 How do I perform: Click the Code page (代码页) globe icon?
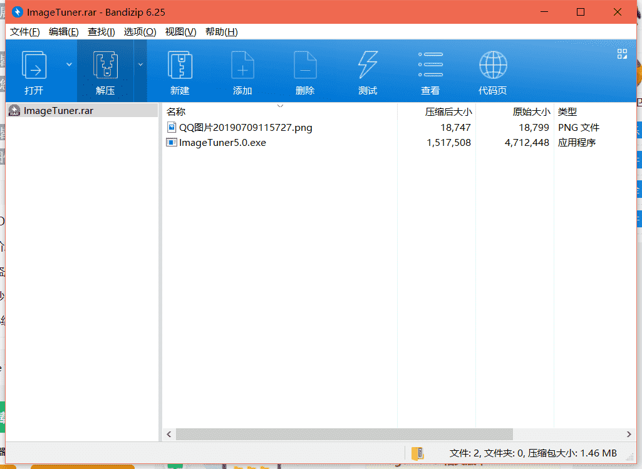coord(493,64)
